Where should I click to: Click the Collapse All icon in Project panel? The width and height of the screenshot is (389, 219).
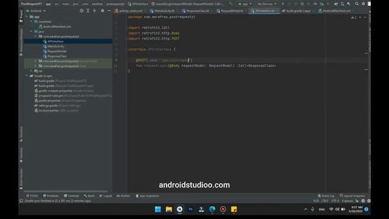95,11
